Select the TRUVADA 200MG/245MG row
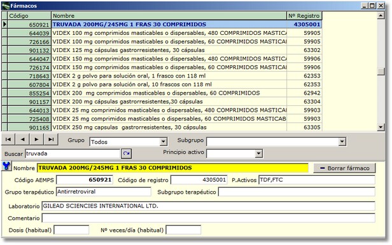392x245 pixels. pos(162,24)
